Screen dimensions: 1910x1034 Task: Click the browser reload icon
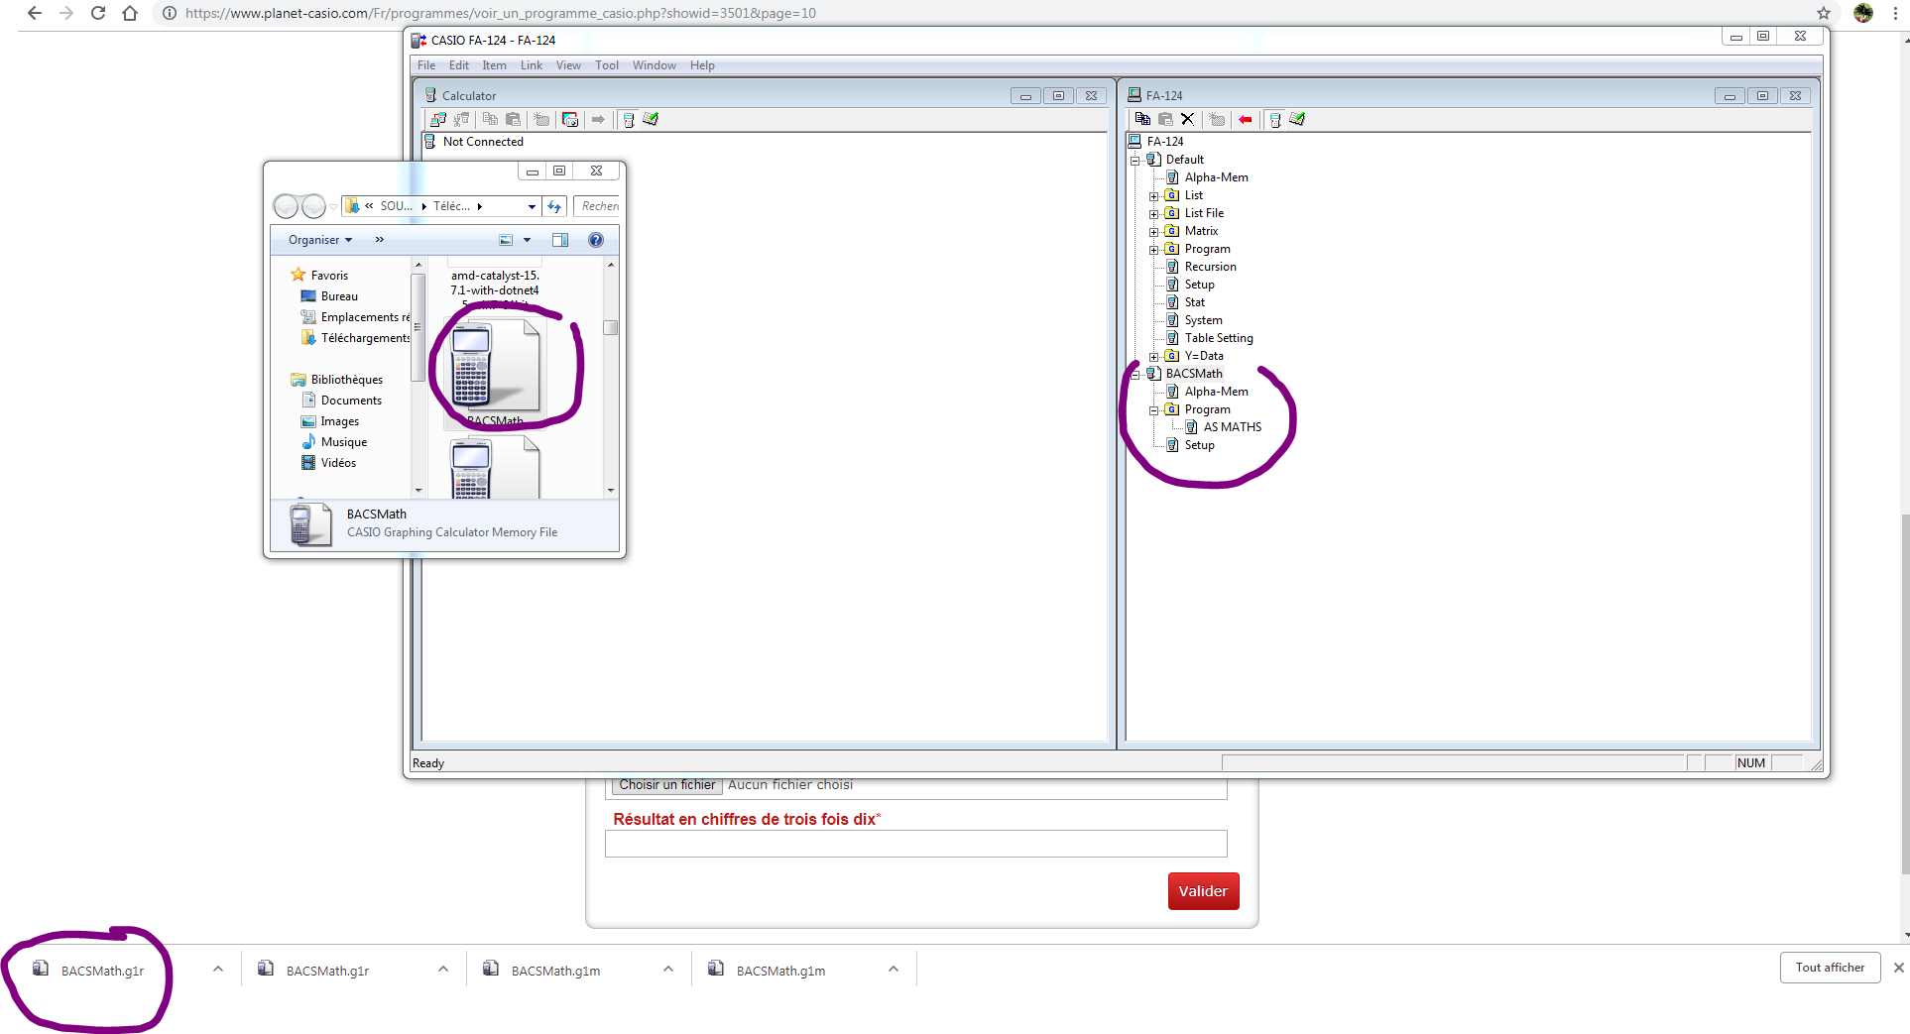coord(98,13)
